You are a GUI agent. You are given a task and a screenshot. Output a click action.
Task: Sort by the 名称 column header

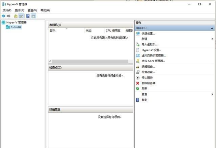(x=52, y=30)
